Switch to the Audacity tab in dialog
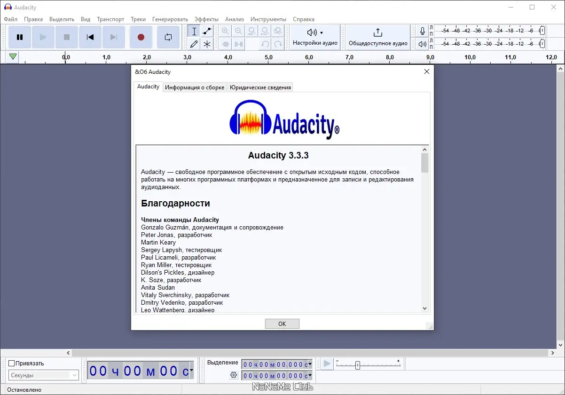This screenshot has height=395, width=565. coord(148,87)
